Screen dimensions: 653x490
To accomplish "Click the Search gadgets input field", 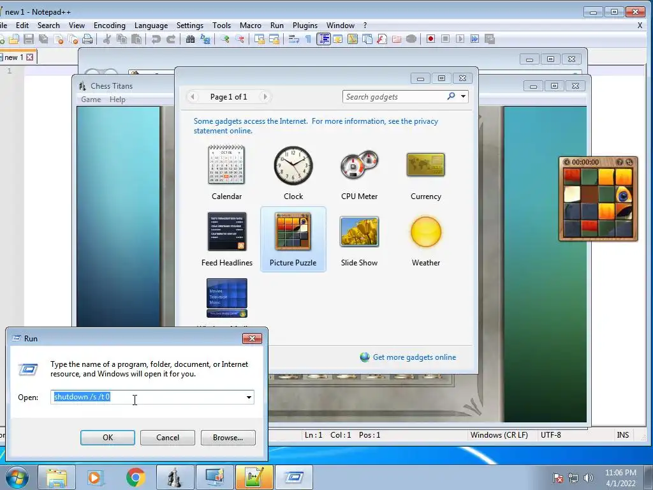I will coord(394,97).
